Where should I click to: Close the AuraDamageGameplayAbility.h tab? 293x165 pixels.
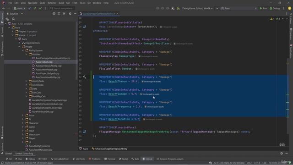pos(117,14)
